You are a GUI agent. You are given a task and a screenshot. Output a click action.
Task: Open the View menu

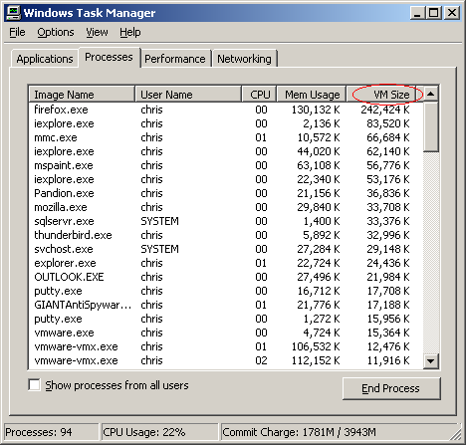(97, 32)
